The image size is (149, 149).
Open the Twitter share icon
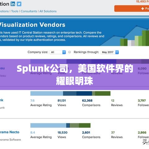point(19,4)
